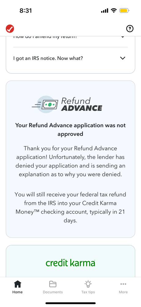Switch to the Documents tab label
Screen dimensions: 141x307
click(x=53, y=292)
